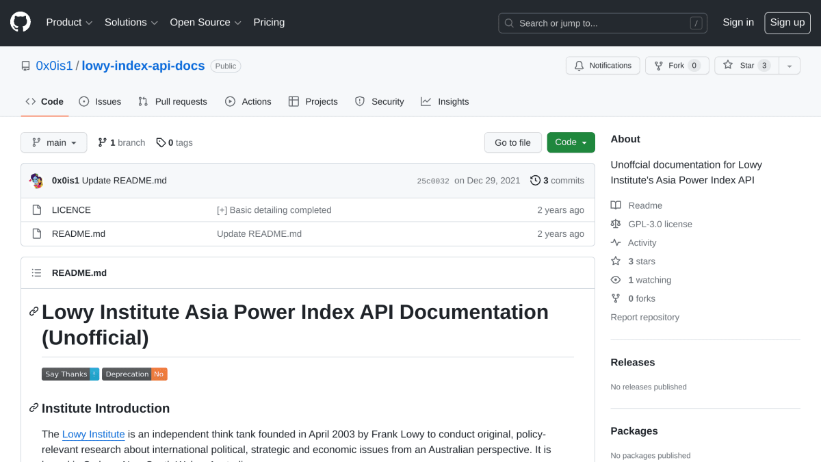Click the GitHub logo icon
821x462 pixels.
pyautogui.click(x=21, y=23)
